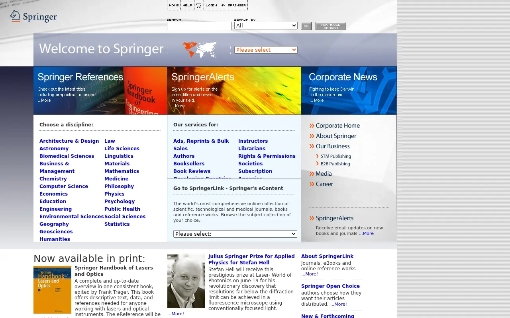
Task: Click the world map region image
Action: (200, 50)
